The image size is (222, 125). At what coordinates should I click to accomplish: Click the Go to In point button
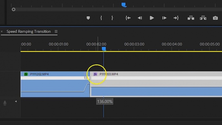tap(128, 18)
